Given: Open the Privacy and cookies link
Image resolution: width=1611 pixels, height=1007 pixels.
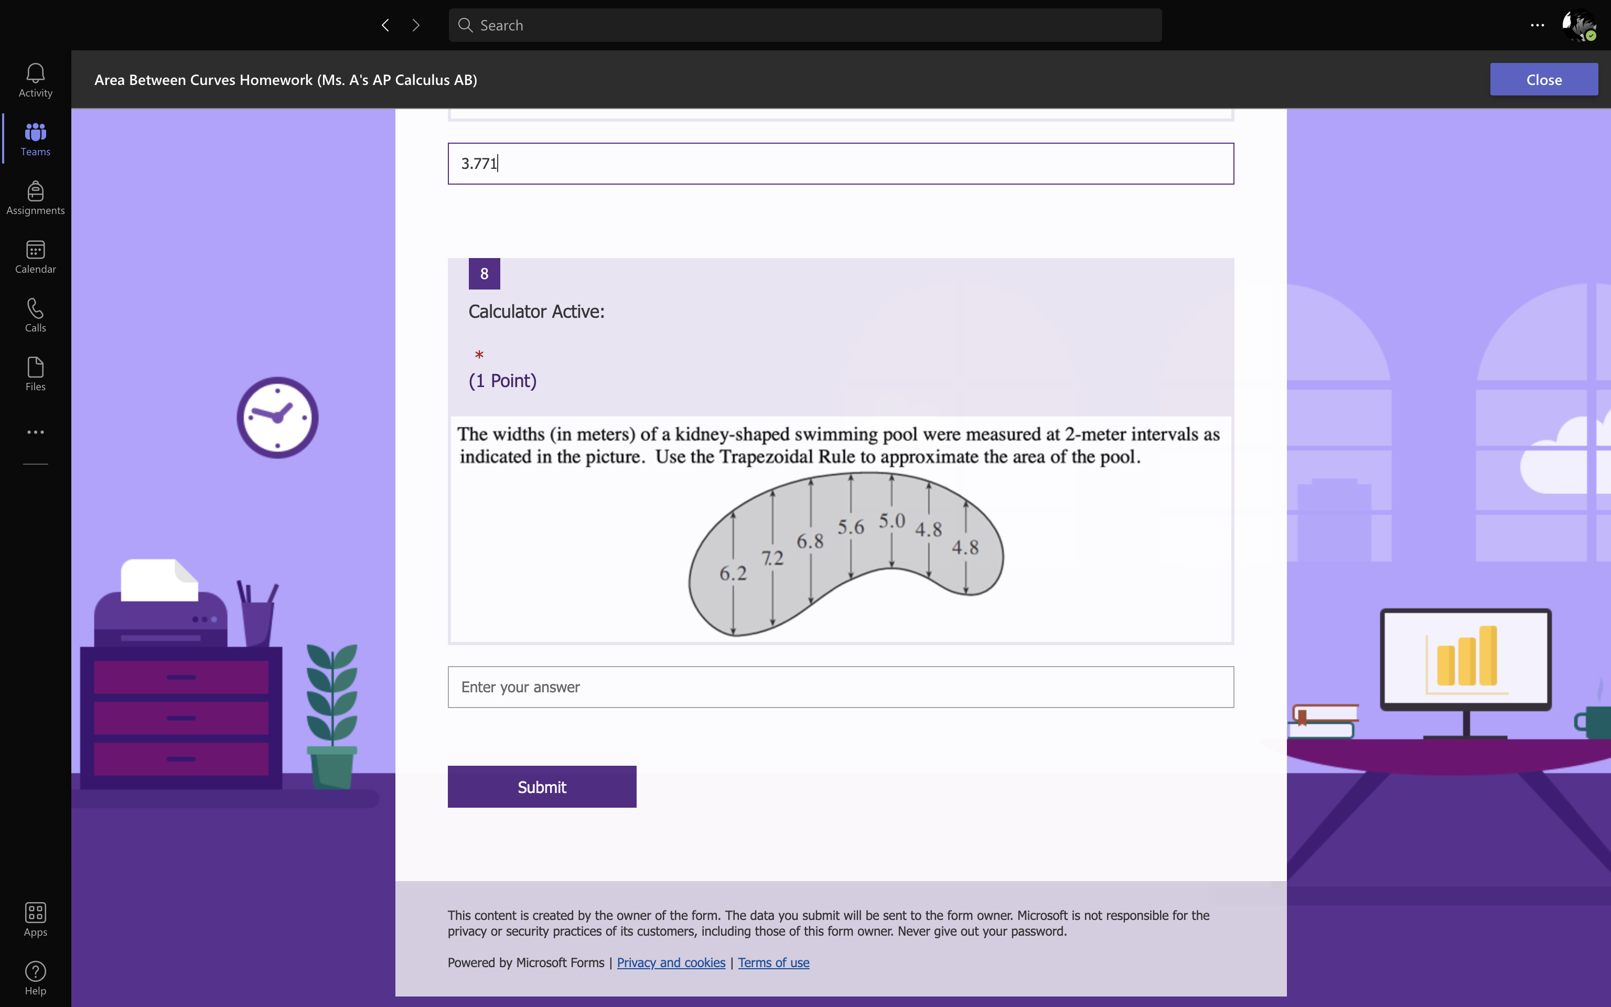Looking at the screenshot, I should [x=670, y=962].
